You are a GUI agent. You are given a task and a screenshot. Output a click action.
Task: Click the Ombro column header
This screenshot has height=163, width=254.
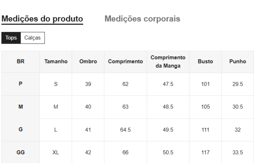pos(88,62)
